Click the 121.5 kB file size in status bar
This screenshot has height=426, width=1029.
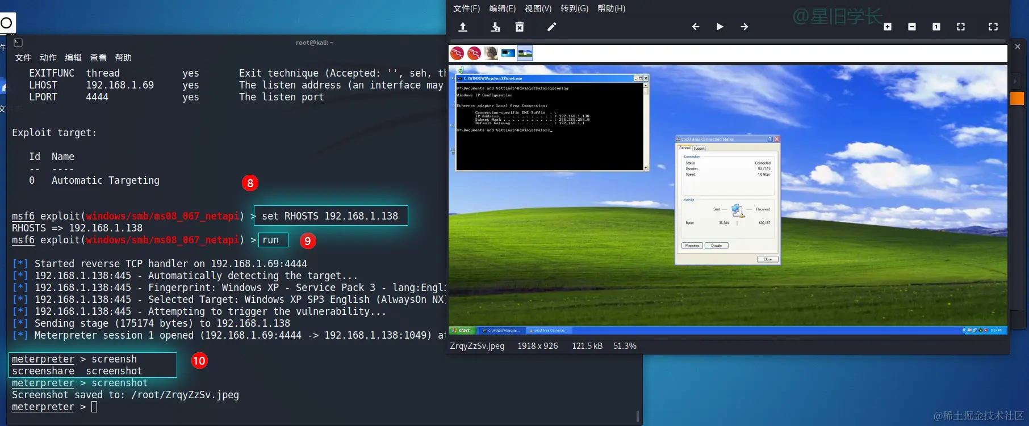(x=587, y=346)
